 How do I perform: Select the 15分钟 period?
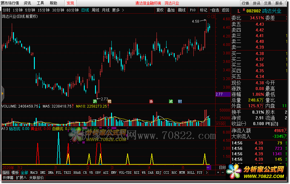coord(44,10)
